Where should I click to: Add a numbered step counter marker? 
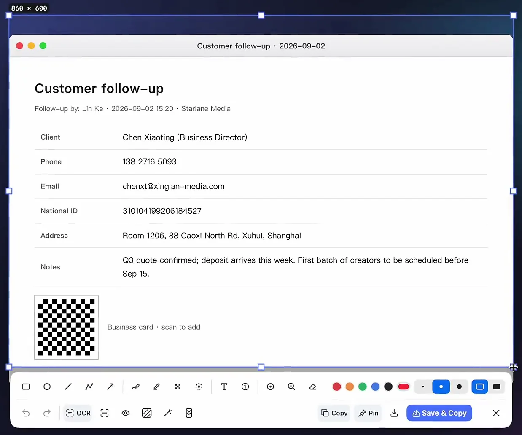pyautogui.click(x=245, y=387)
